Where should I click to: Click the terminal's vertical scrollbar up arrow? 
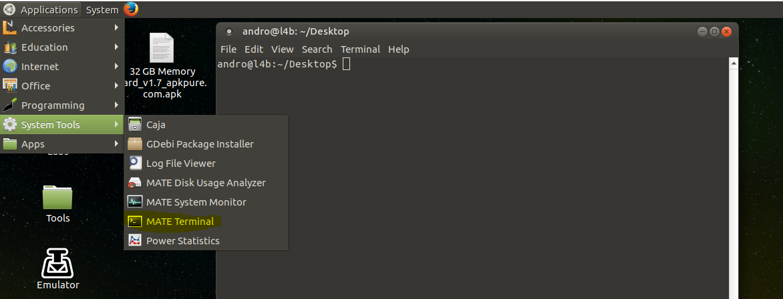(733, 63)
